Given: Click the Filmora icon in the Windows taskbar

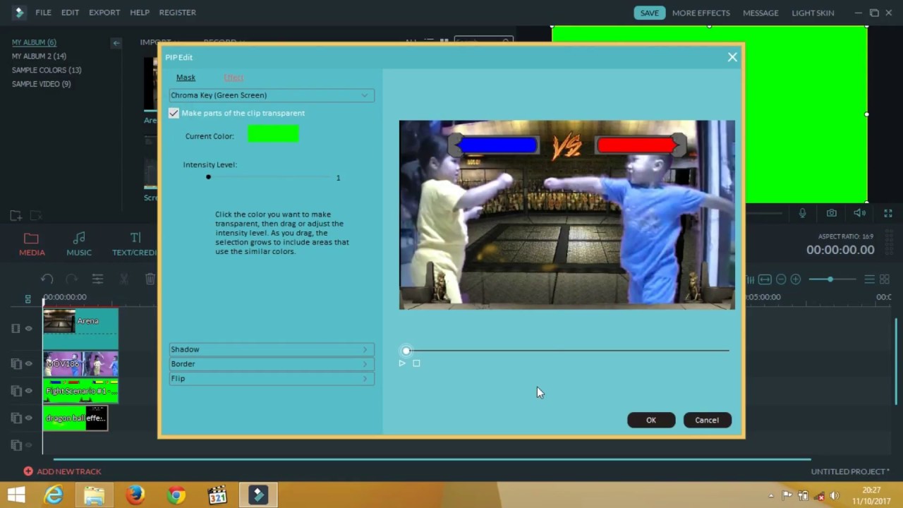Looking at the screenshot, I should coord(258,495).
